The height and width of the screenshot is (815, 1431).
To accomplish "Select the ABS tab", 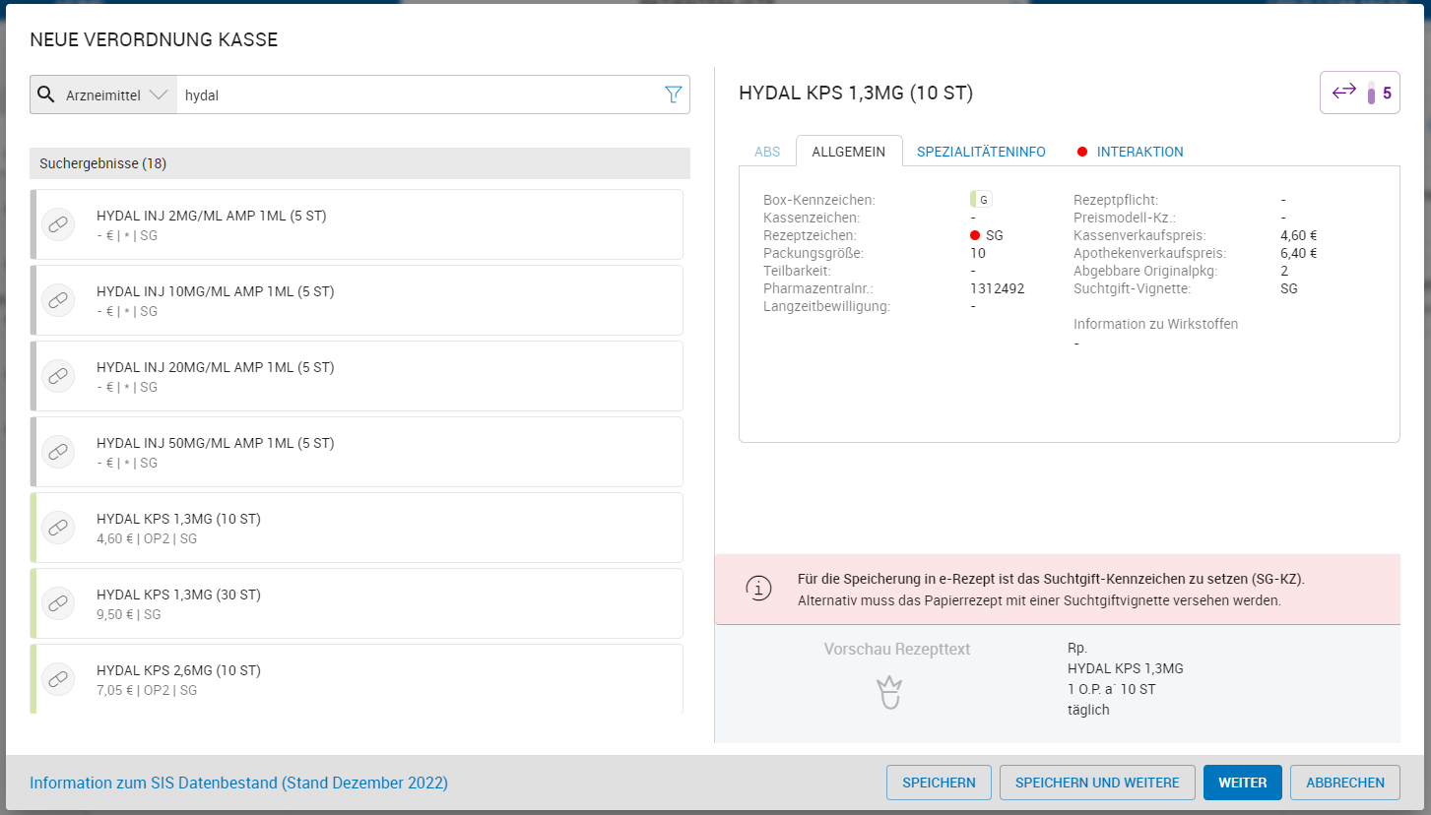I will [x=767, y=152].
